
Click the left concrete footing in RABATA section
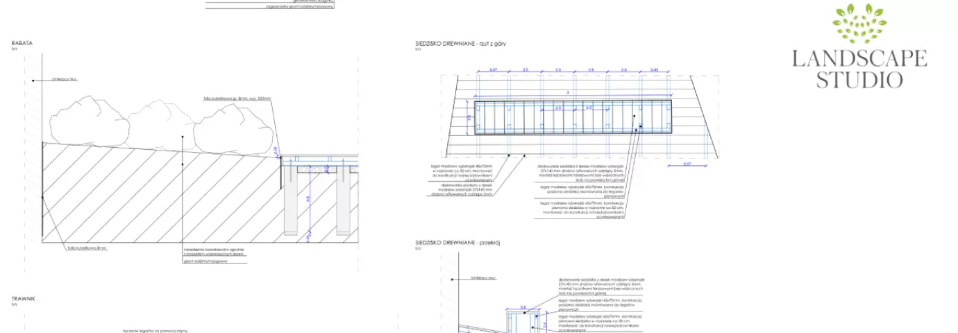coord(305,201)
